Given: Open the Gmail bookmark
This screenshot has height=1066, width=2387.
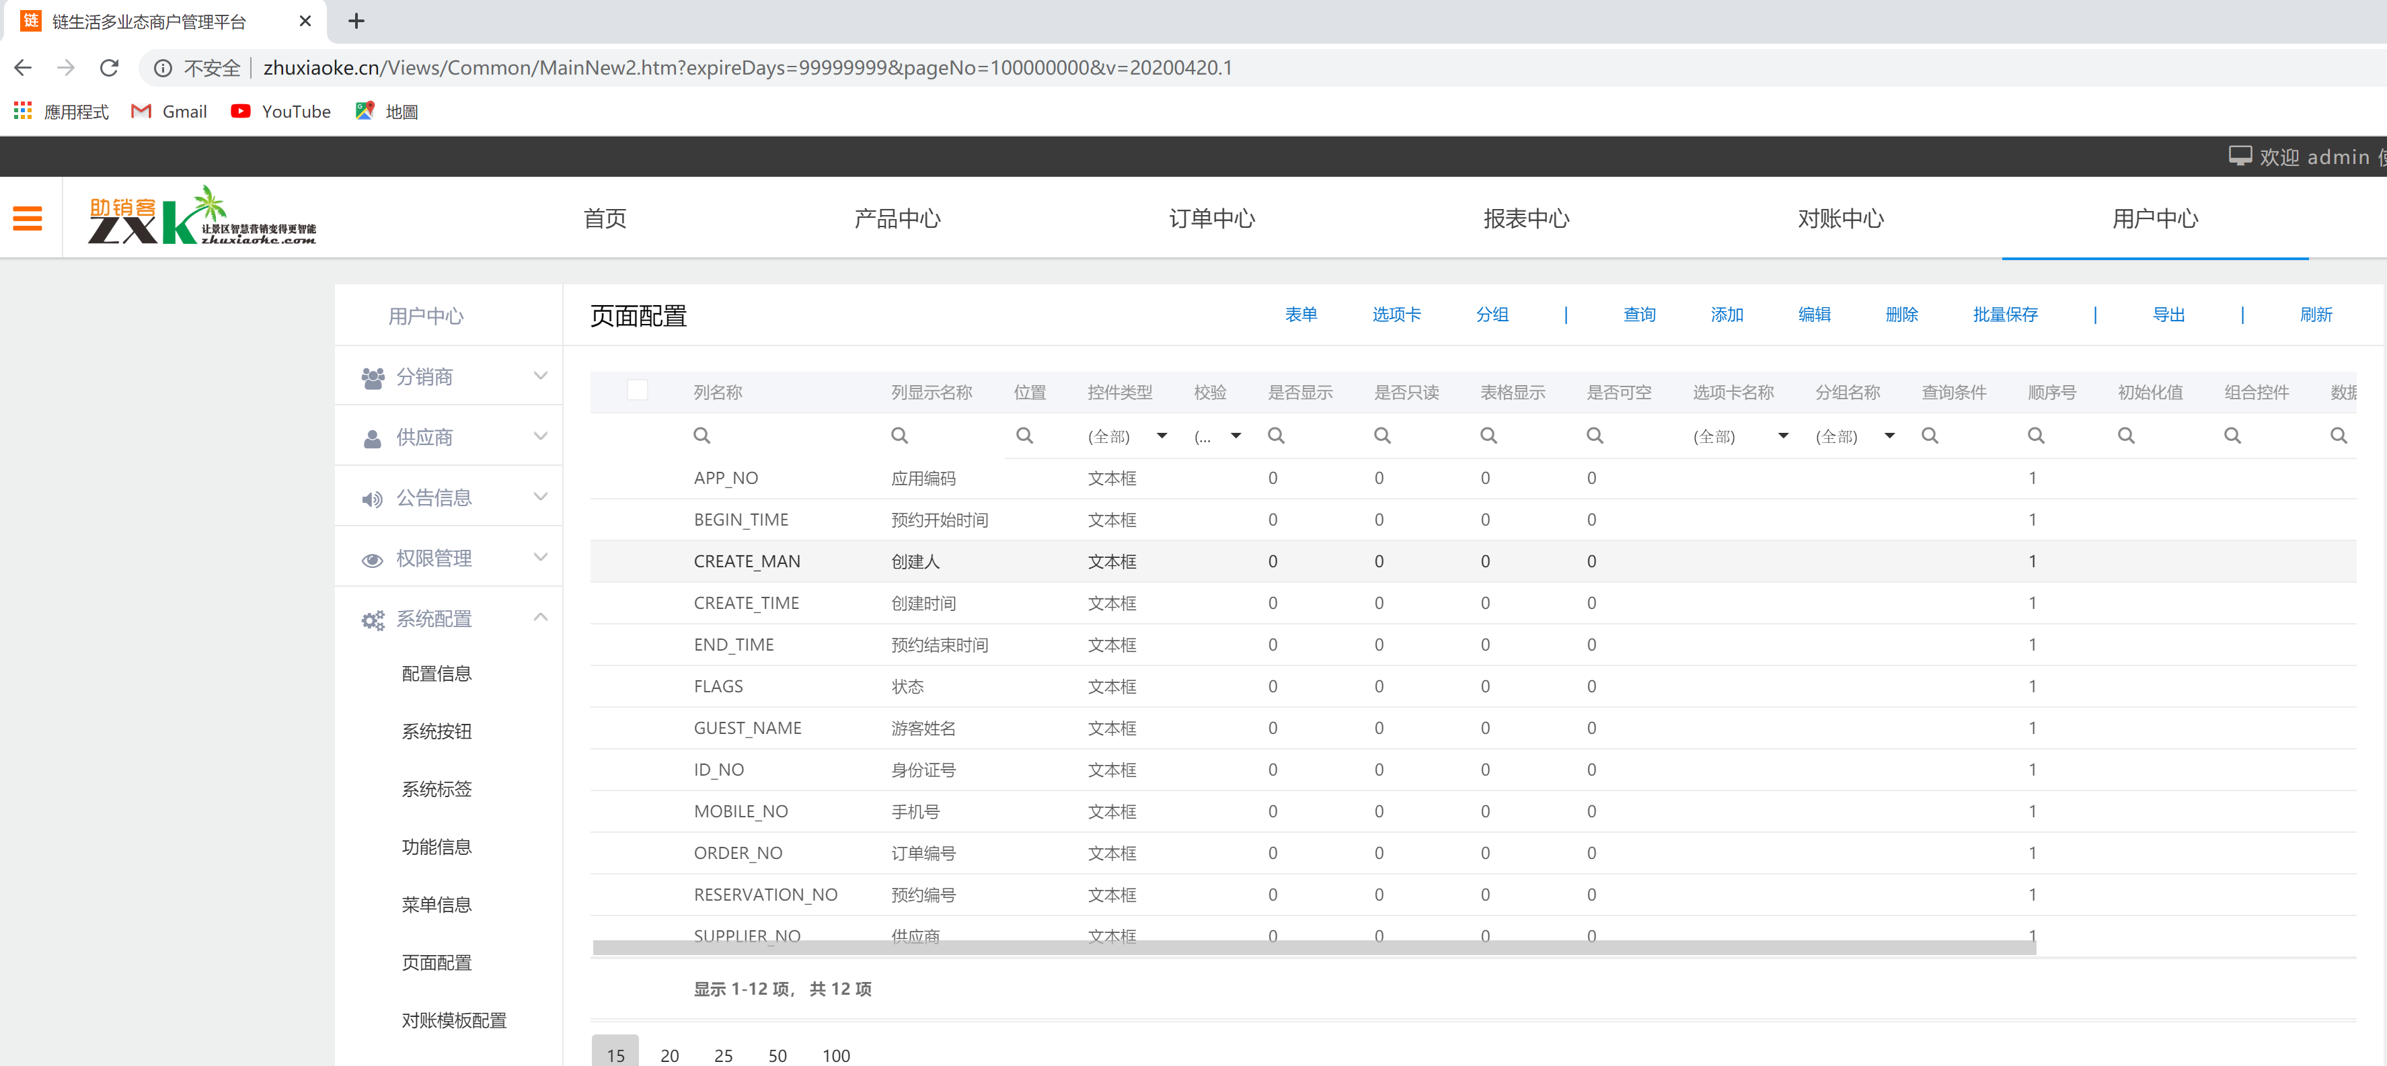Looking at the screenshot, I should [169, 111].
